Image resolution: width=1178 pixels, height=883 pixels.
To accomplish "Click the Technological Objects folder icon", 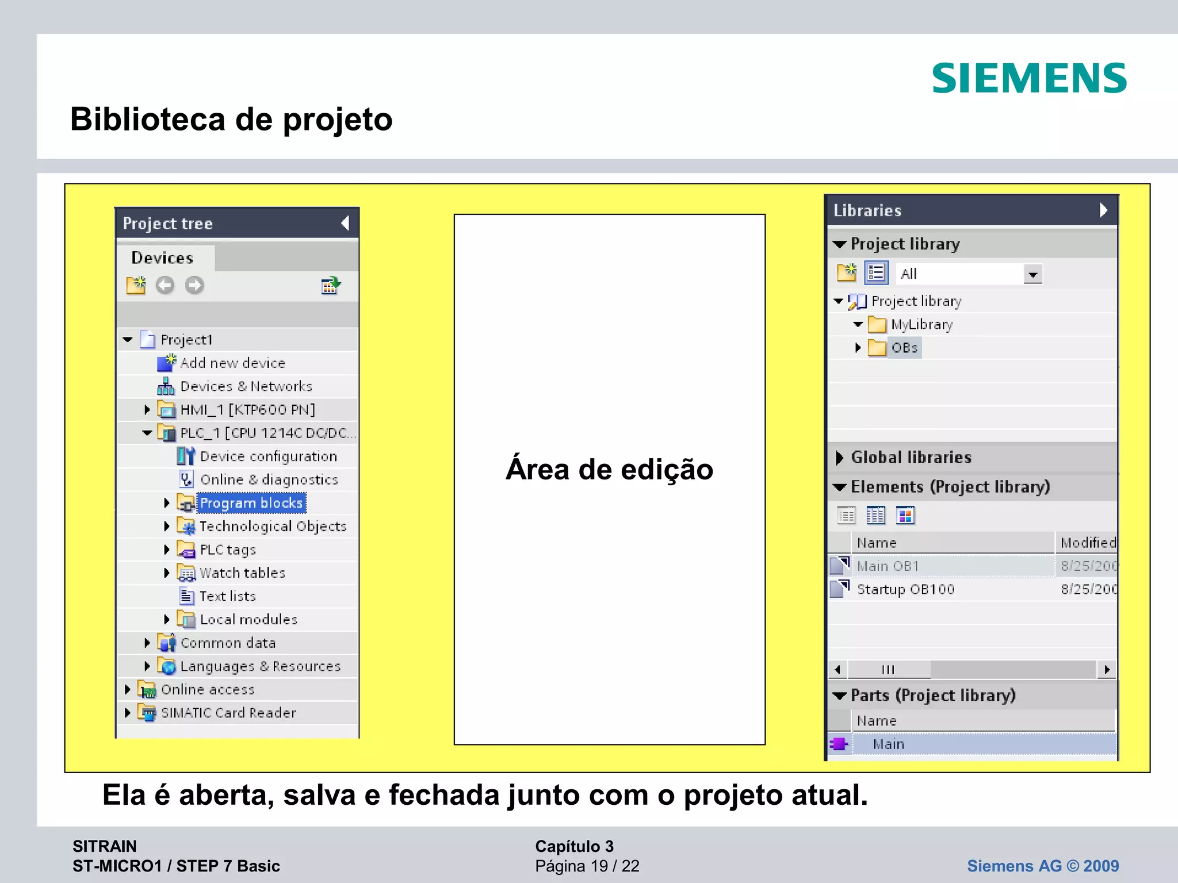I will [x=186, y=526].
